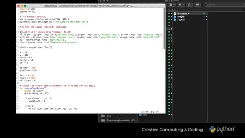Image resolution: width=245 pixels, height=138 pixels.
Task: Click the 'y = 400' line
Action: (24, 55)
